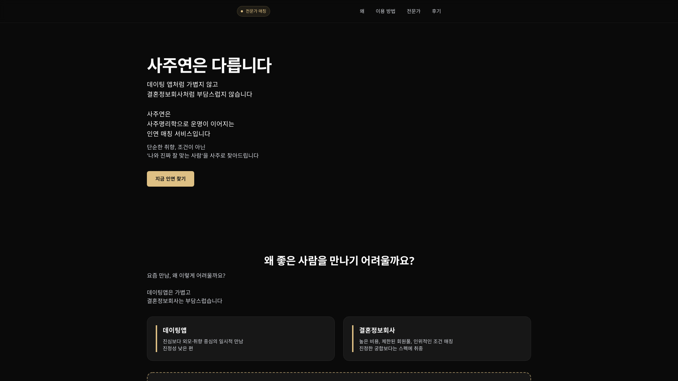This screenshot has width=678, height=381.
Task: Select the 데이팅앱 card title
Action: 174,330
